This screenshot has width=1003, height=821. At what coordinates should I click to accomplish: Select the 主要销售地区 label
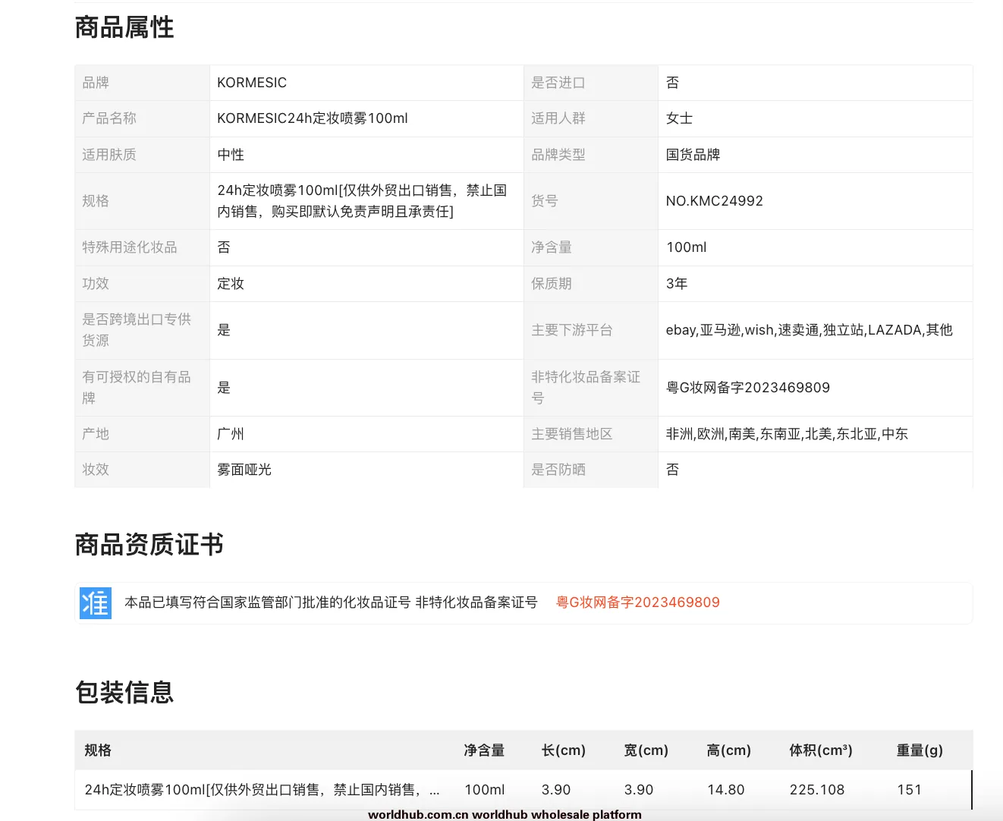click(572, 434)
